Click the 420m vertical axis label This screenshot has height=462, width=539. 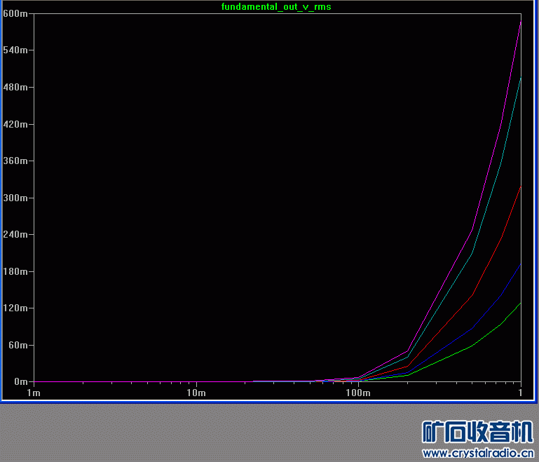pyautogui.click(x=15, y=124)
